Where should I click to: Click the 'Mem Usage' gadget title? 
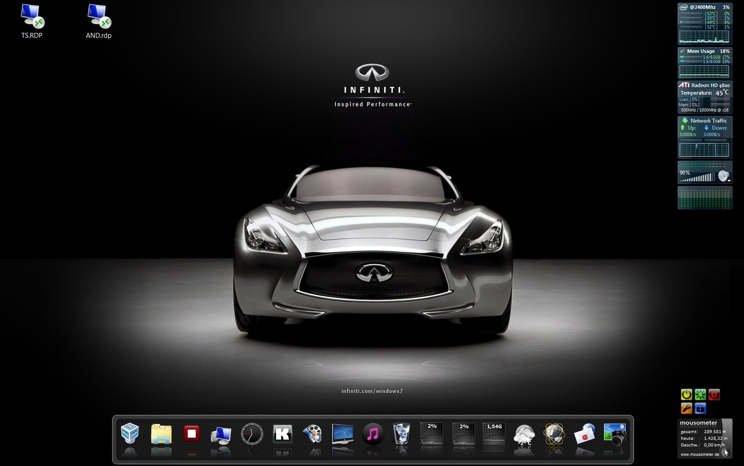[x=701, y=51]
